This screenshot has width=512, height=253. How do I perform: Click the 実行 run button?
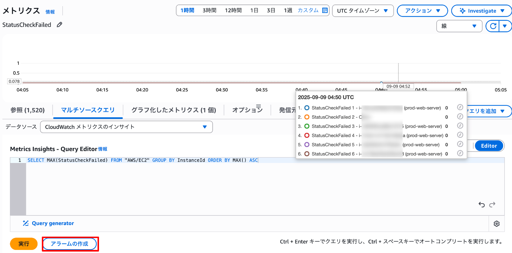pyautogui.click(x=24, y=244)
